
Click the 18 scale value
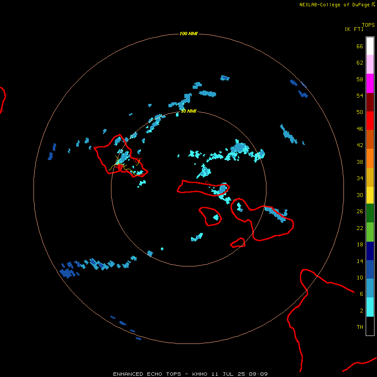360,245
